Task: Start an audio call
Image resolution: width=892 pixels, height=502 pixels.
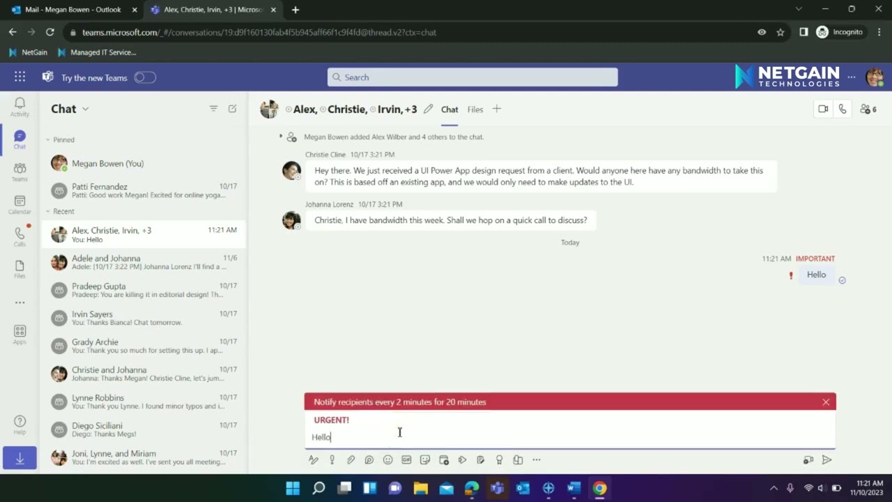Action: [x=843, y=109]
